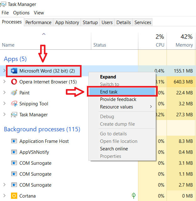Open the File menu
The width and height of the screenshot is (196, 201).
pyautogui.click(x=5, y=13)
